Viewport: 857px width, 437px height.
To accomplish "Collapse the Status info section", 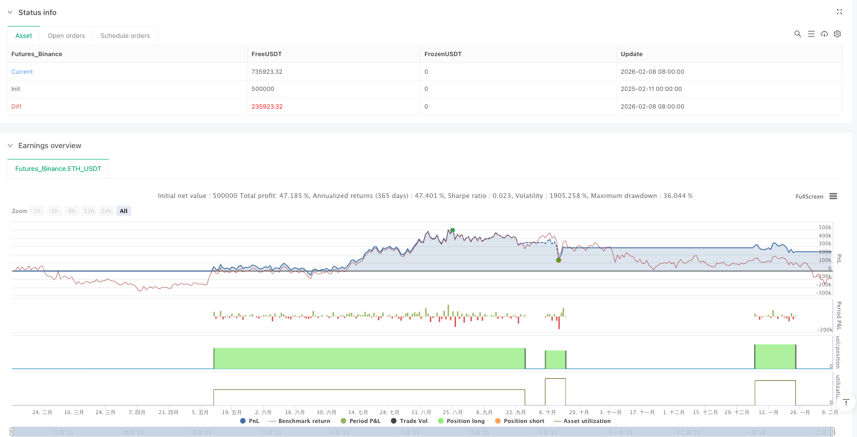I will tap(10, 12).
